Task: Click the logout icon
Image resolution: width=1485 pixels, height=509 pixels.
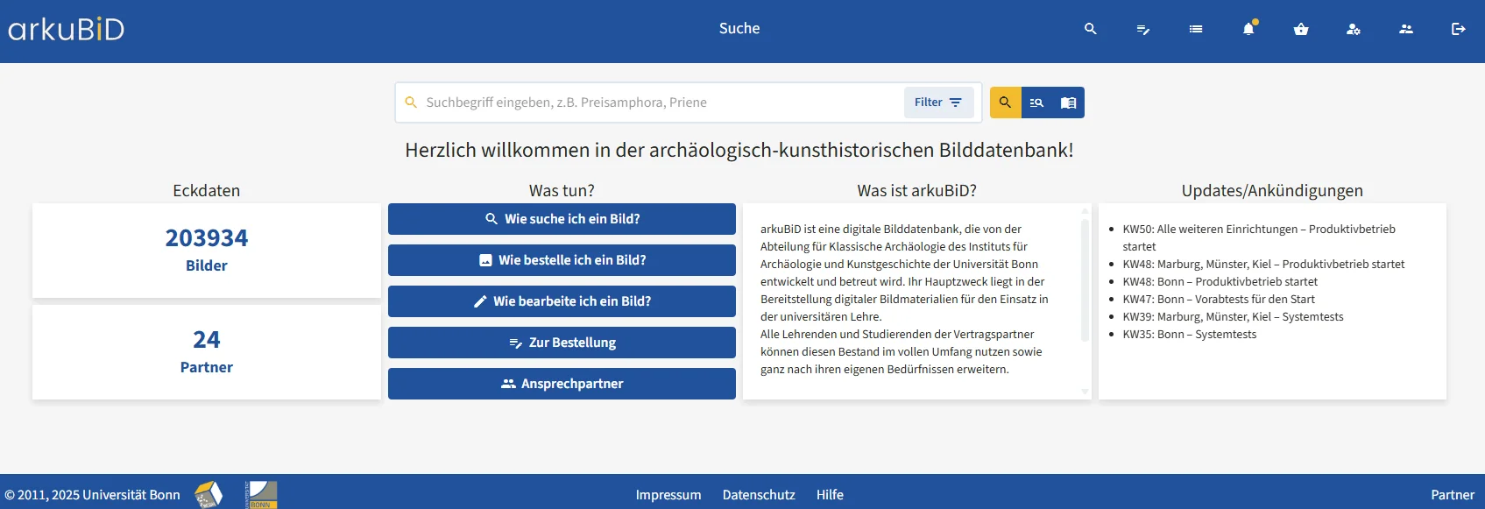Action: [x=1459, y=29]
